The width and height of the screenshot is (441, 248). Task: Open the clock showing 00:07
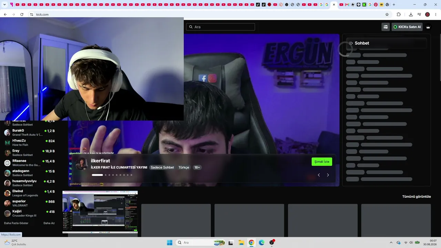click(x=430, y=242)
